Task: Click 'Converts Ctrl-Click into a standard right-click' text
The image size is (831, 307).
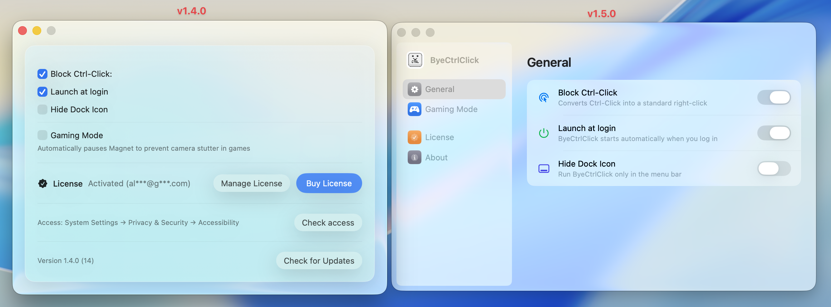Action: pos(632,103)
